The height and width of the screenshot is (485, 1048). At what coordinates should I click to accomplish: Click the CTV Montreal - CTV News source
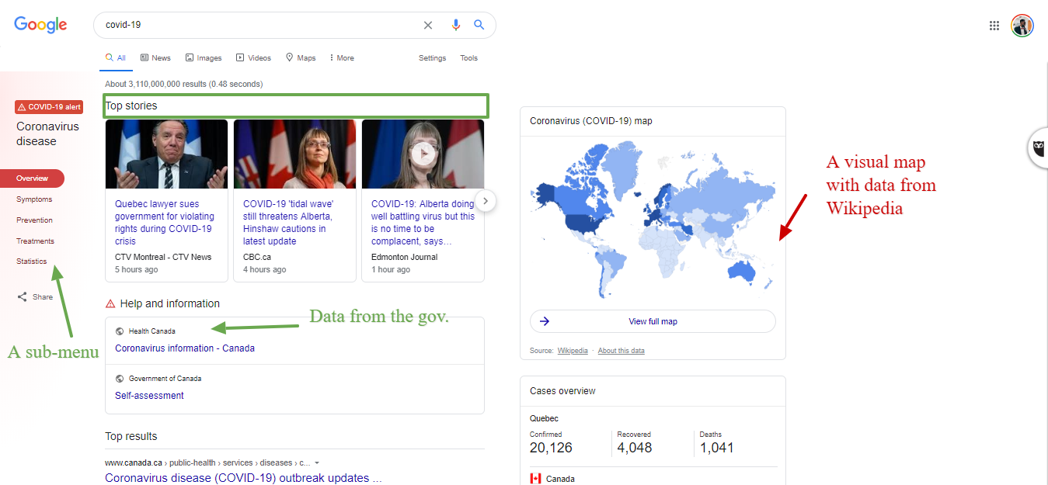coord(163,257)
